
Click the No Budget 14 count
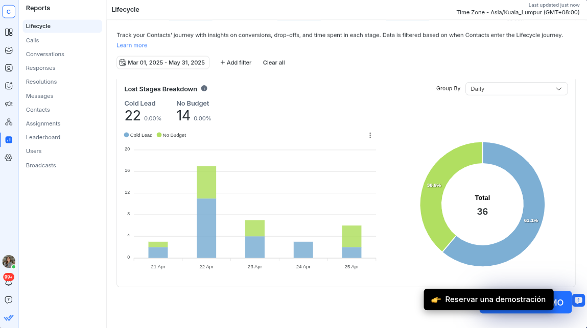(183, 116)
